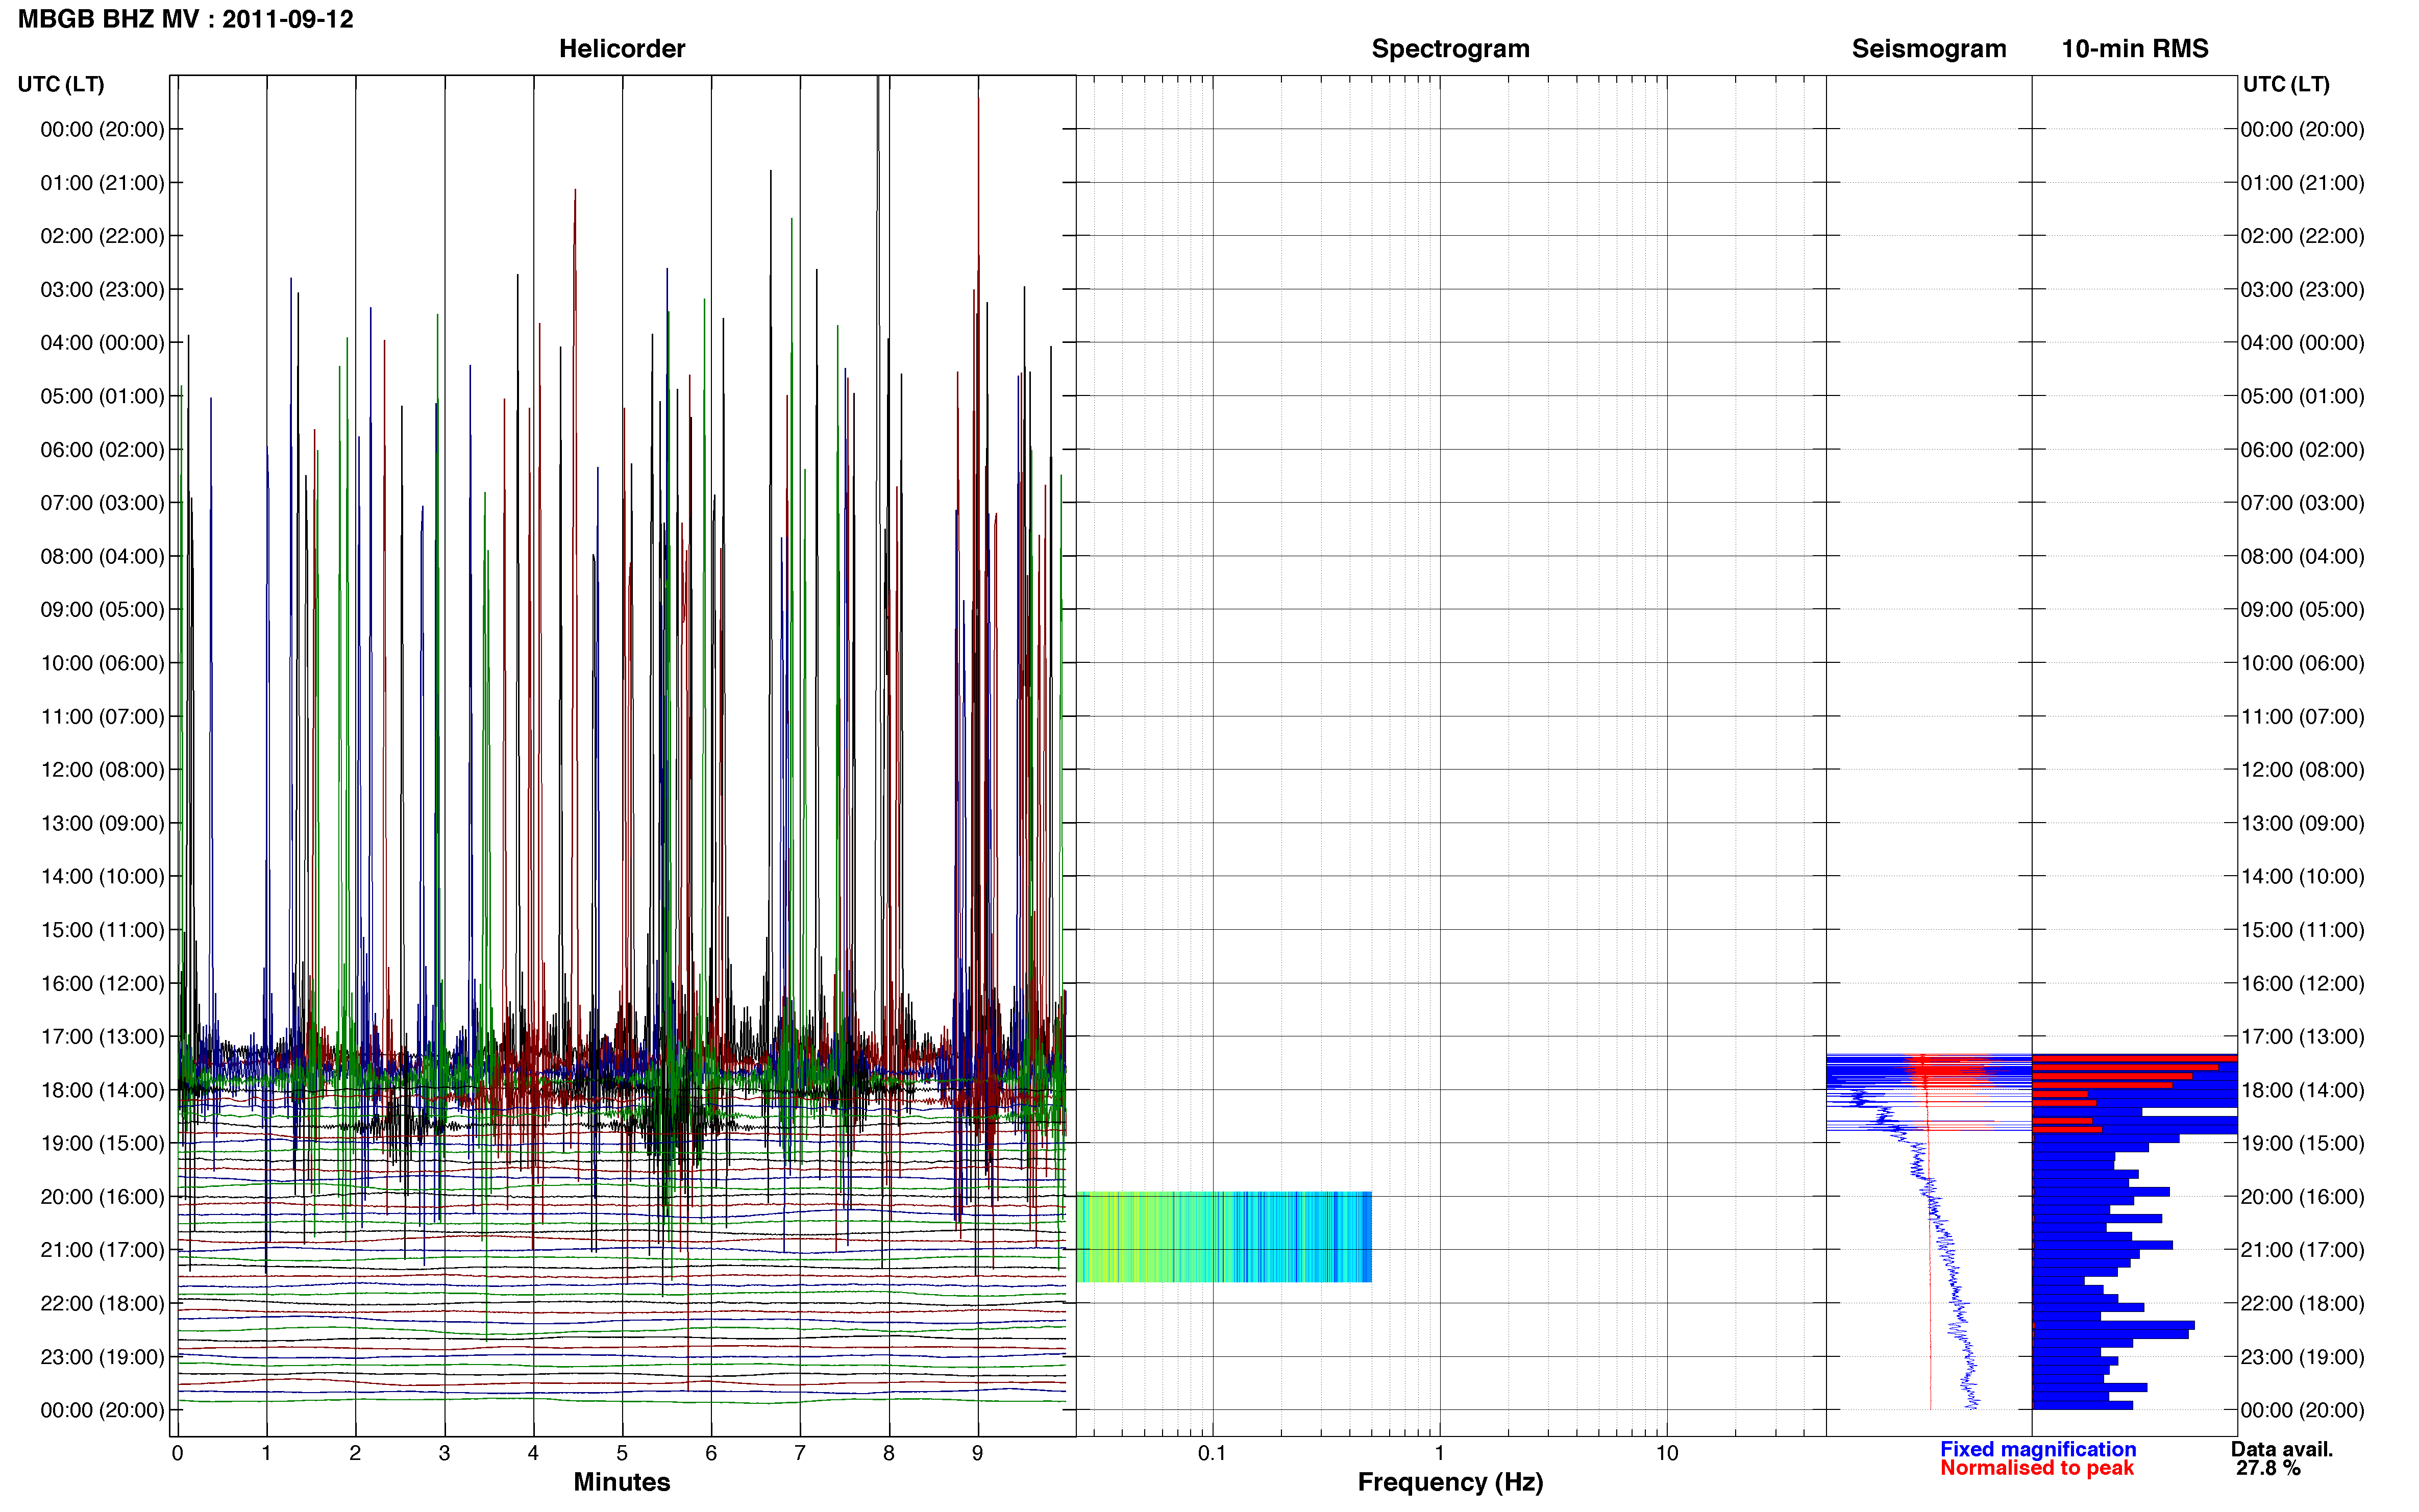Click the right '10:00 (06:00)' time label
Image resolution: width=2419 pixels, height=1512 pixels.
(2302, 663)
